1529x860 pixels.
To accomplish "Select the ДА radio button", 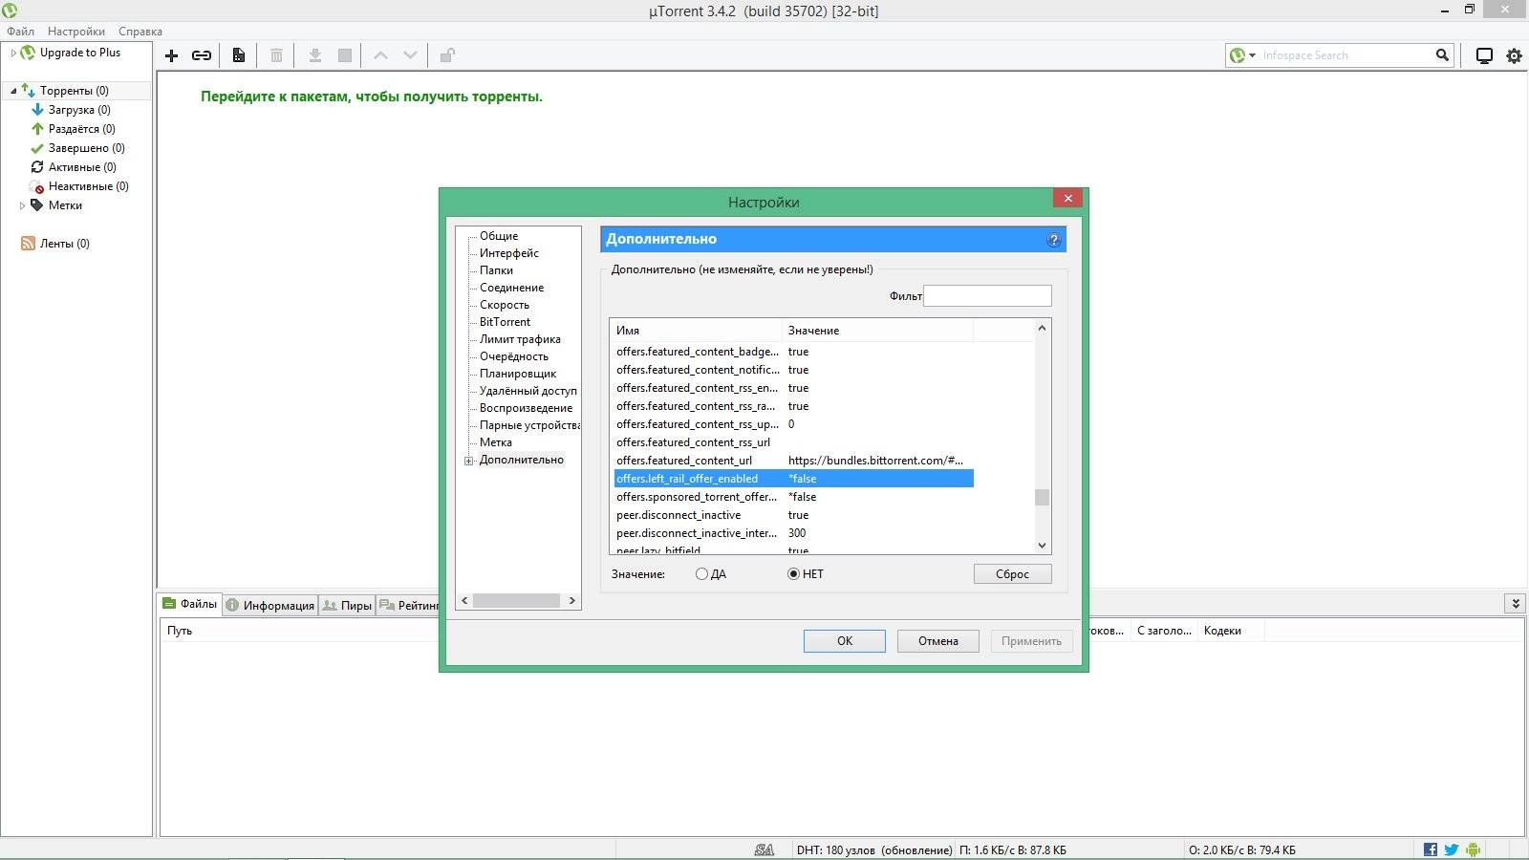I will coord(701,574).
